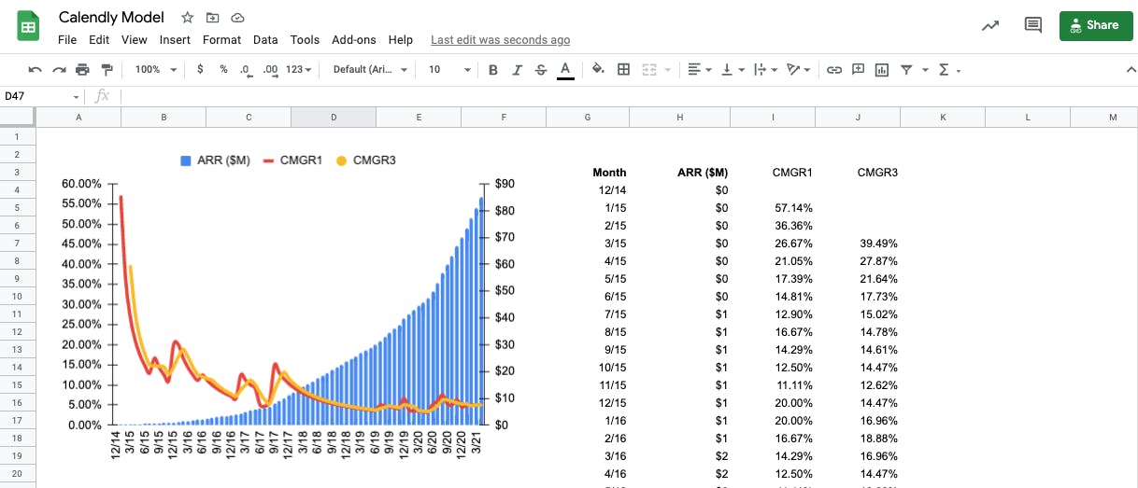This screenshot has height=488, width=1138.
Task: Activate the paint format tool
Action: coord(107,69)
